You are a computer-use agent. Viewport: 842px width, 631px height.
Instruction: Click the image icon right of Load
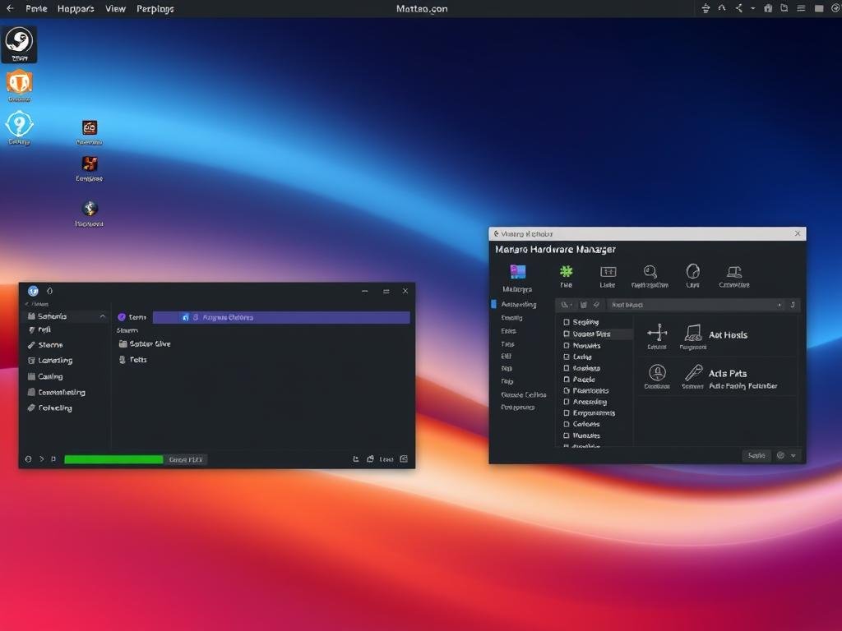(404, 459)
